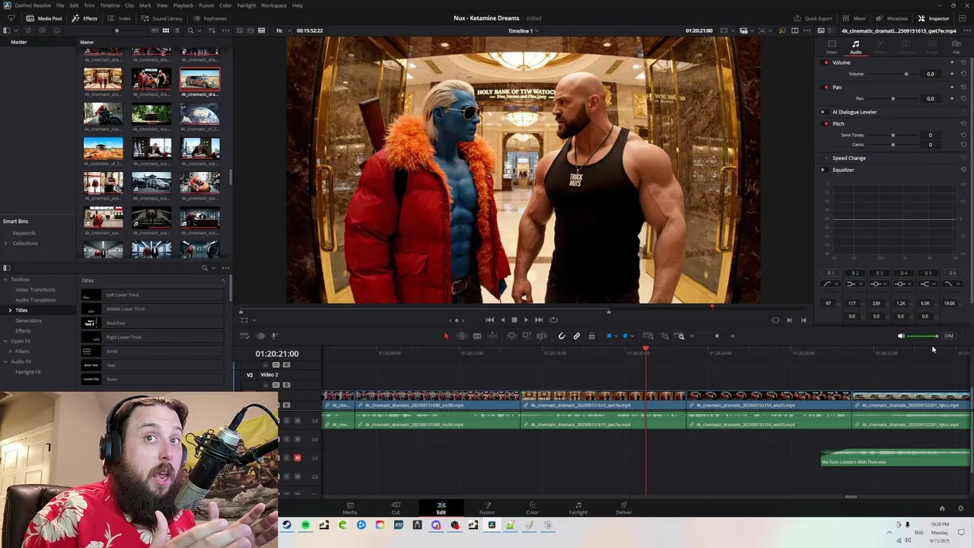Switch to the Deliver page

pos(624,508)
